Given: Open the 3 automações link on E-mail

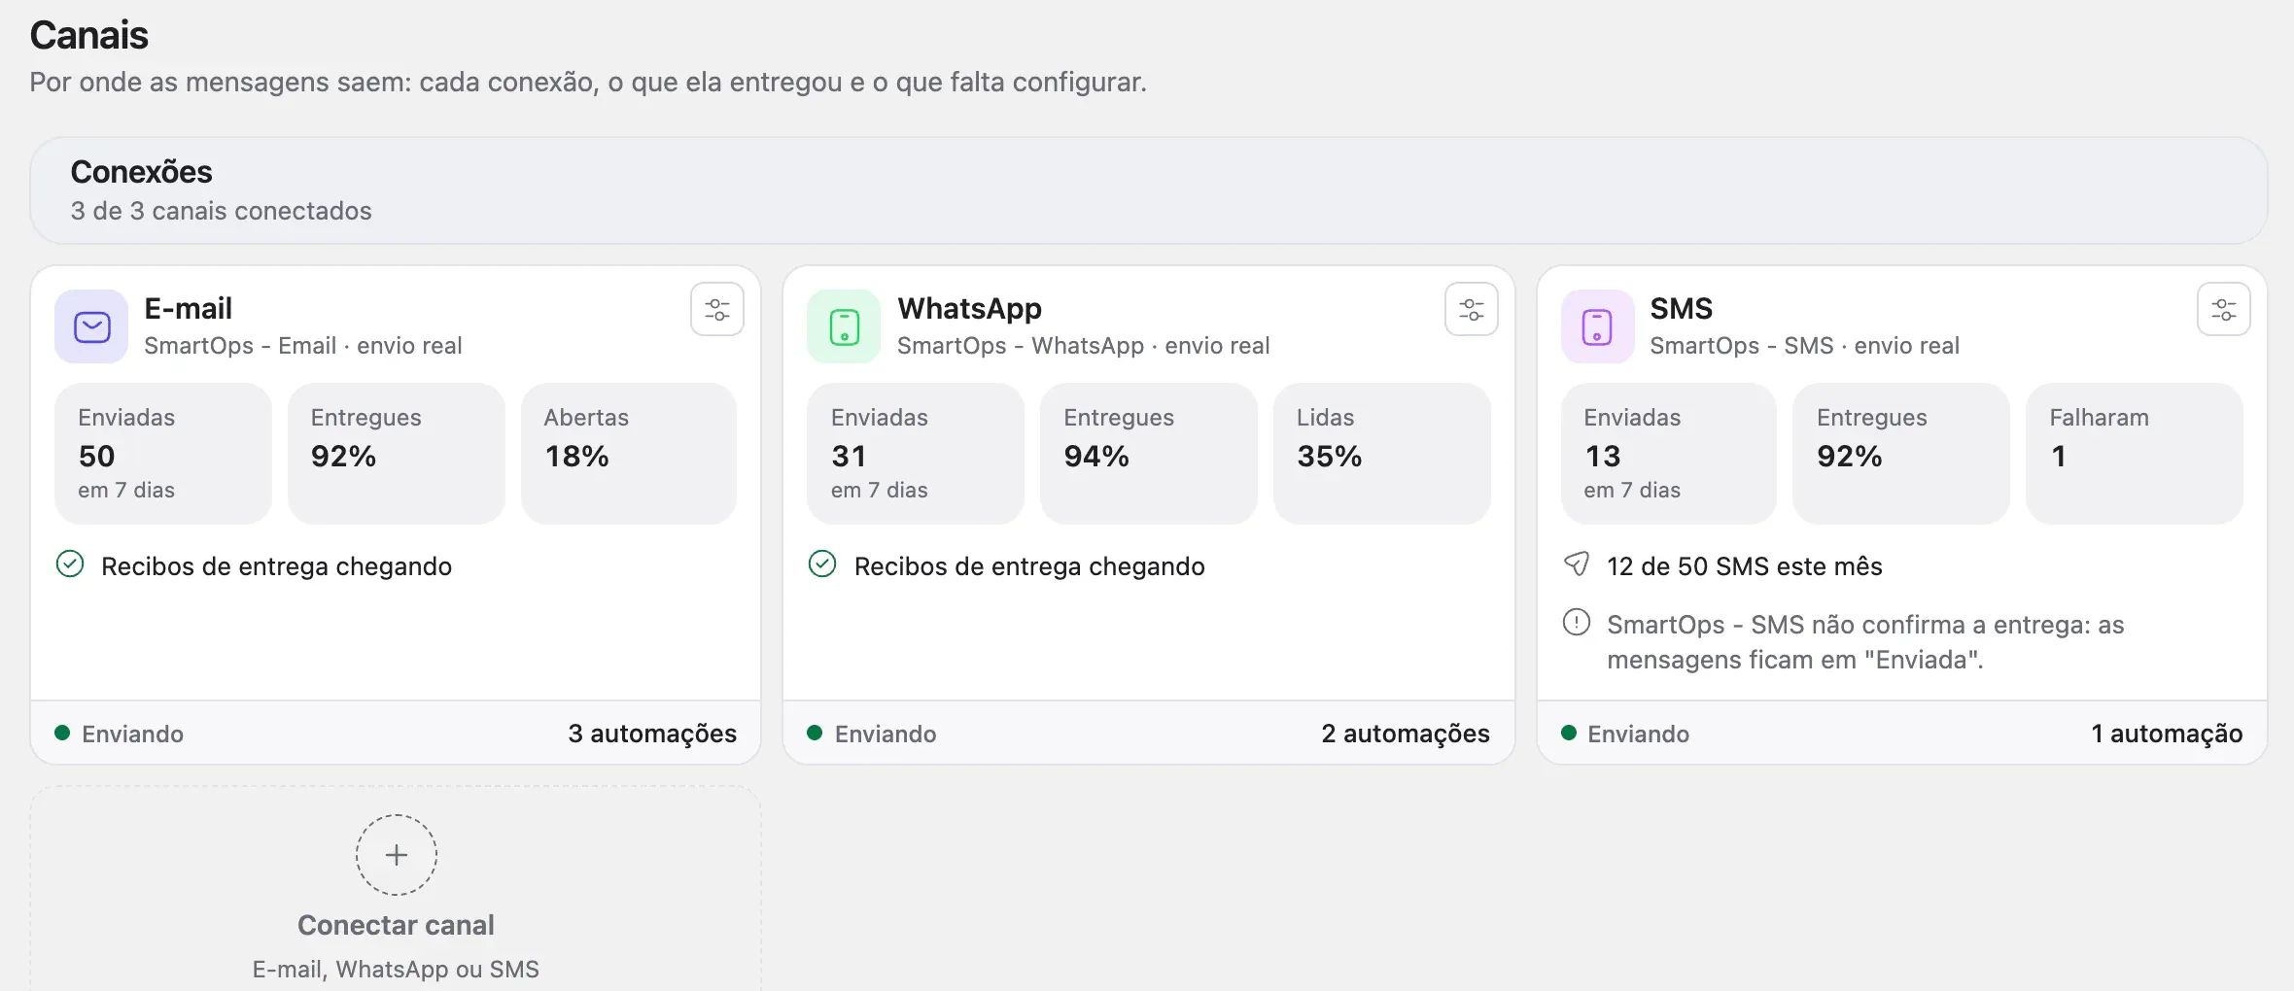Looking at the screenshot, I should [652, 734].
